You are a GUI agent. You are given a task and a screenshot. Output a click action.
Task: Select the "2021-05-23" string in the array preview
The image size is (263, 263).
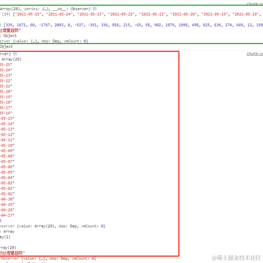pyautogui.click(x=90, y=14)
